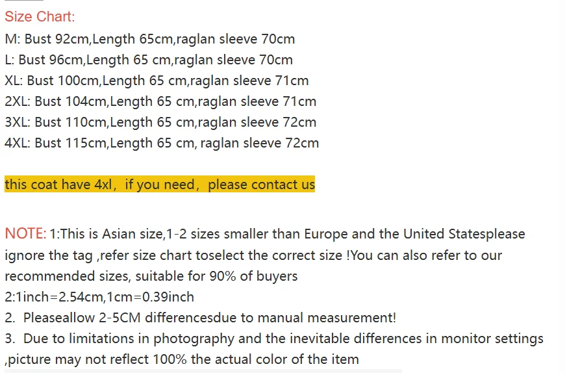The width and height of the screenshot is (565, 373).
Task: Click the 'picture may not reflect 100%' line
Action: 183,359
